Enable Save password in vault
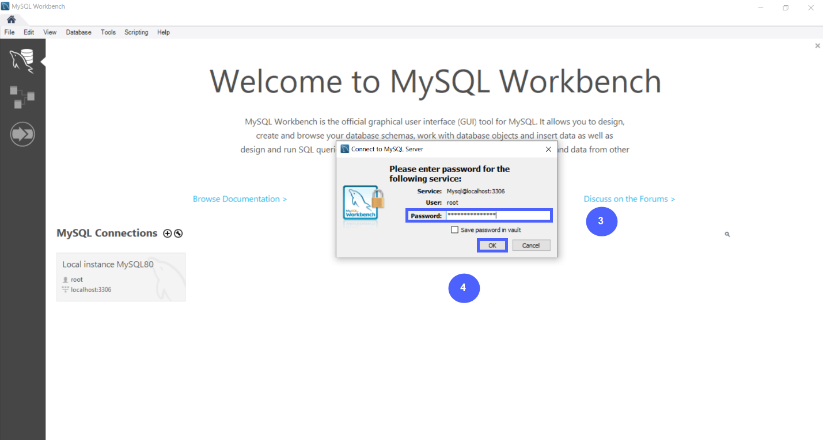823x440 pixels. (454, 229)
